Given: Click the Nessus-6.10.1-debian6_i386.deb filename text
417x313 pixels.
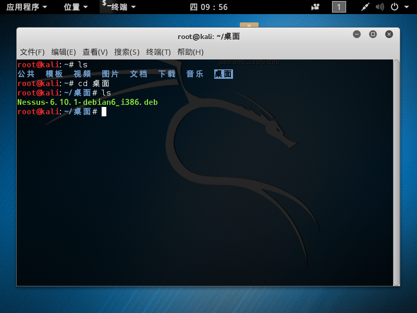Looking at the screenshot, I should [88, 102].
